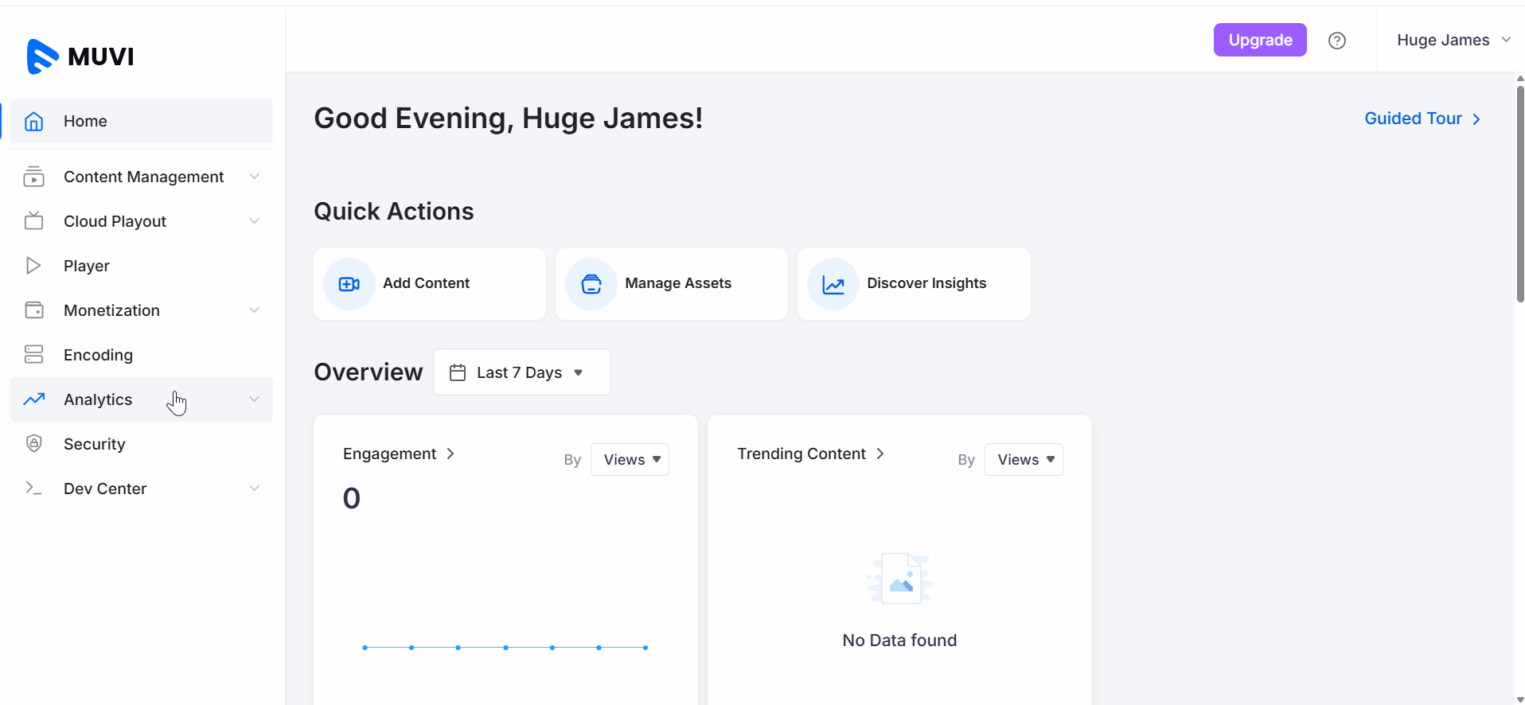Screen dimensions: 1525x705
Task: Start the Guided Tour link
Action: (x=1422, y=119)
